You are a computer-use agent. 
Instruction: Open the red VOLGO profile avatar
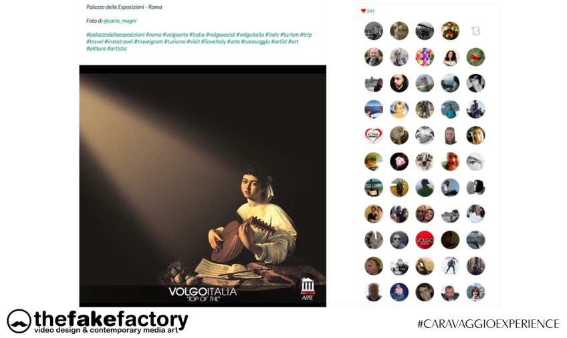coord(425,240)
